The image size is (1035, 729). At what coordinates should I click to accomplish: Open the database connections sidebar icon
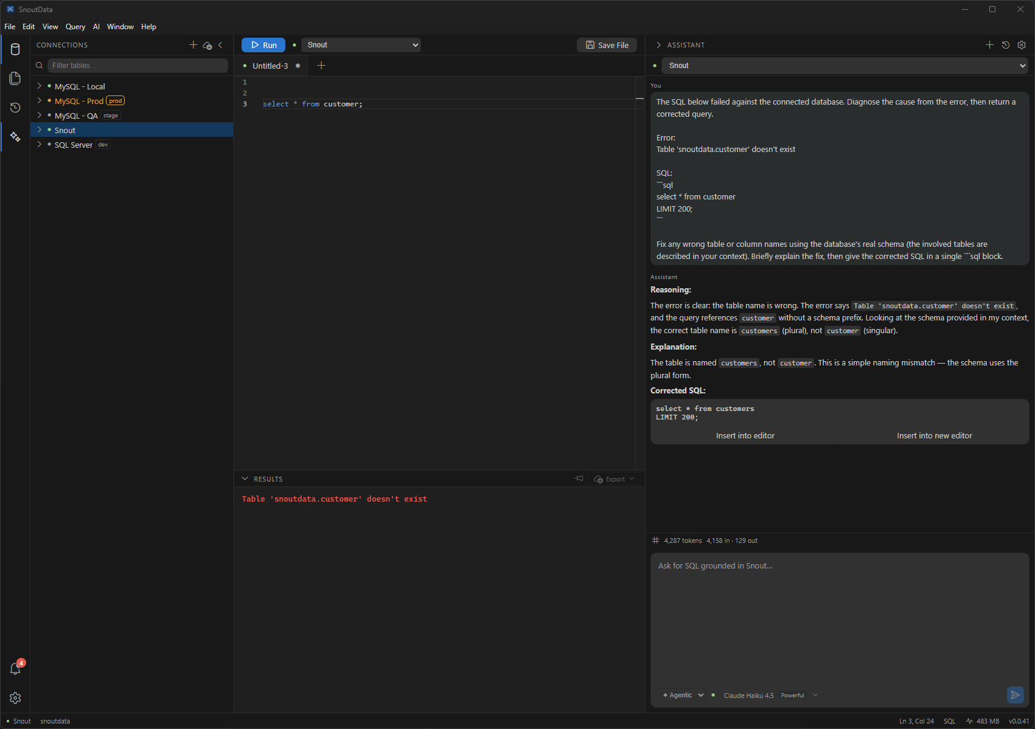[15, 49]
